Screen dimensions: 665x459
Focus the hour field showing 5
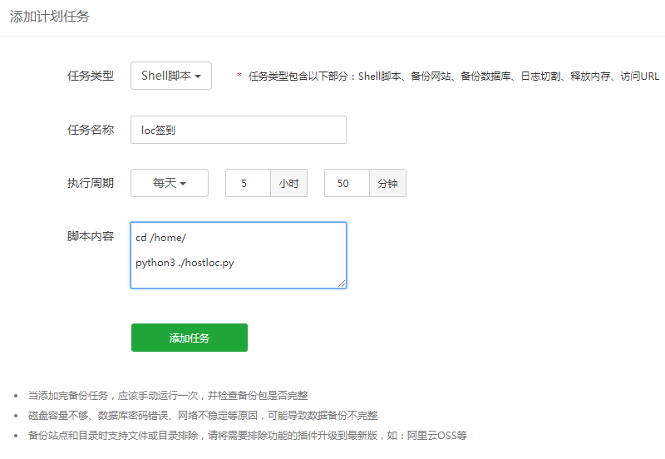coord(248,183)
